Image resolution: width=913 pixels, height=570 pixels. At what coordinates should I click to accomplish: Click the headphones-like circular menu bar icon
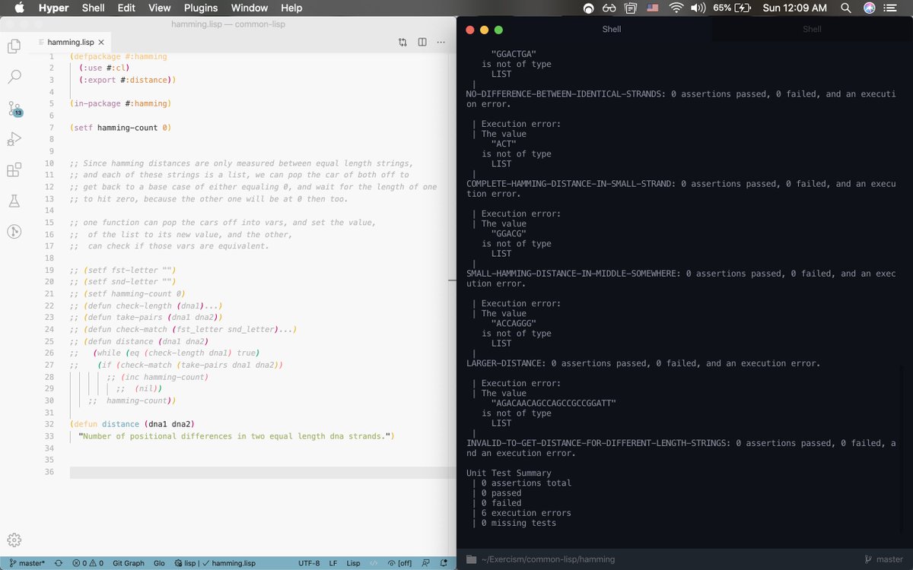point(588,8)
